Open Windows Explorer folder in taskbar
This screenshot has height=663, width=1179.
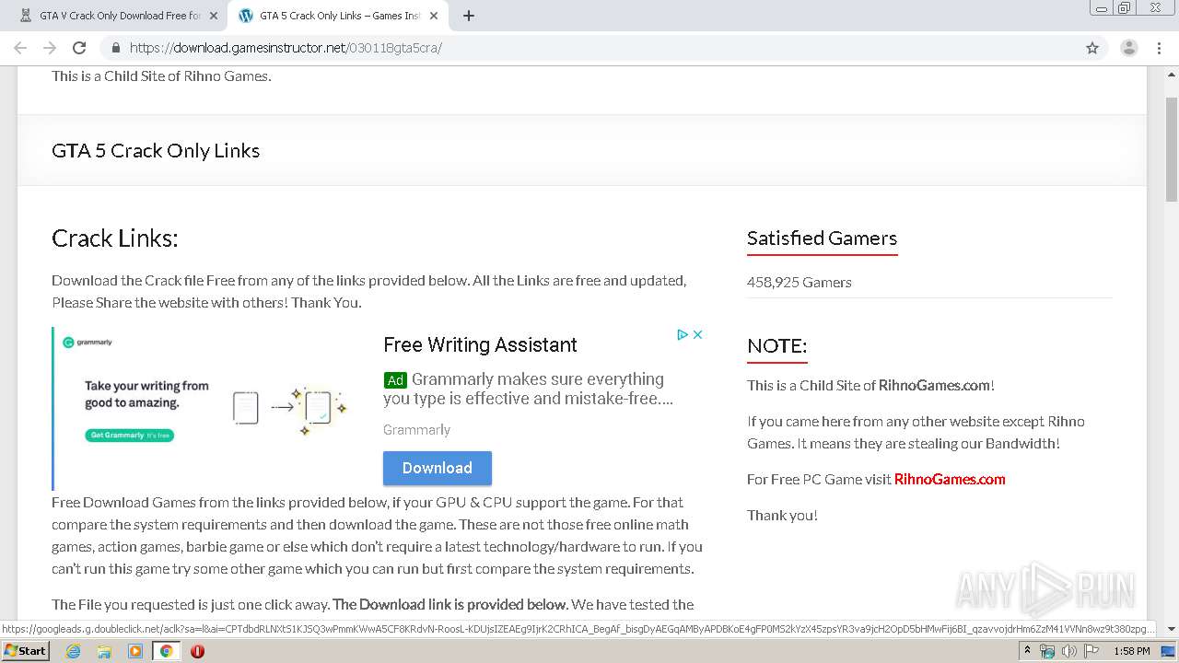104,650
